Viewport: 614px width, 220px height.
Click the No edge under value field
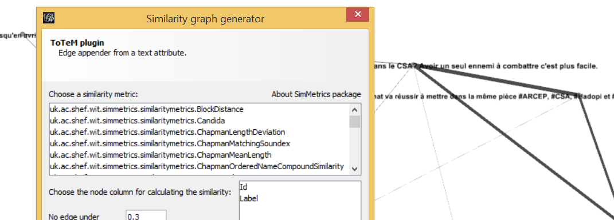point(146,215)
